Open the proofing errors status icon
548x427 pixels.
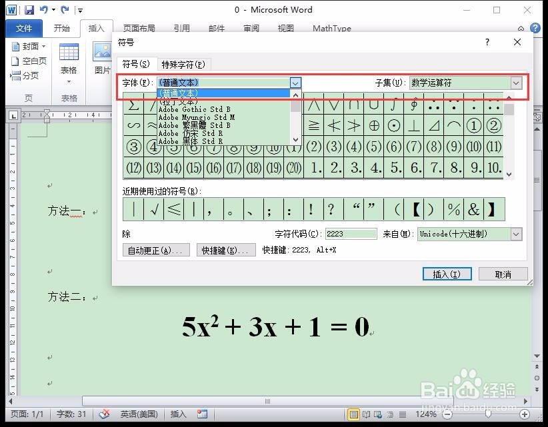tap(104, 414)
